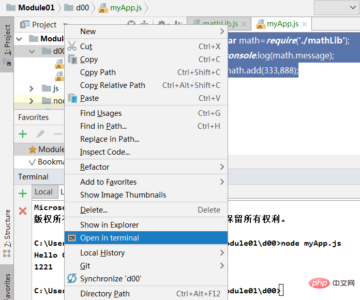Switch to mathLib.js editor tab
This screenshot has width=360, height=300.
219,24
